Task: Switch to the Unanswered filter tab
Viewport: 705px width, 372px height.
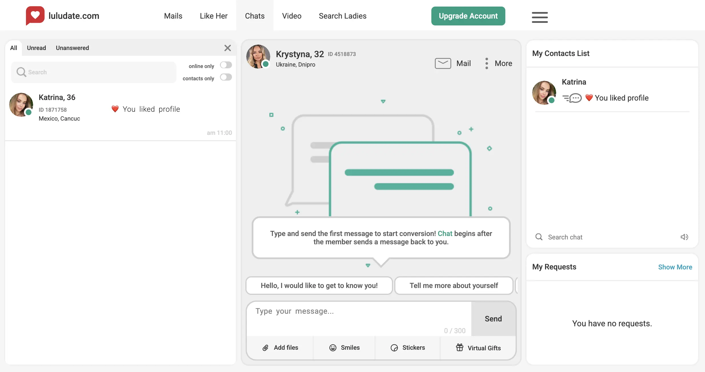Action: [x=72, y=48]
